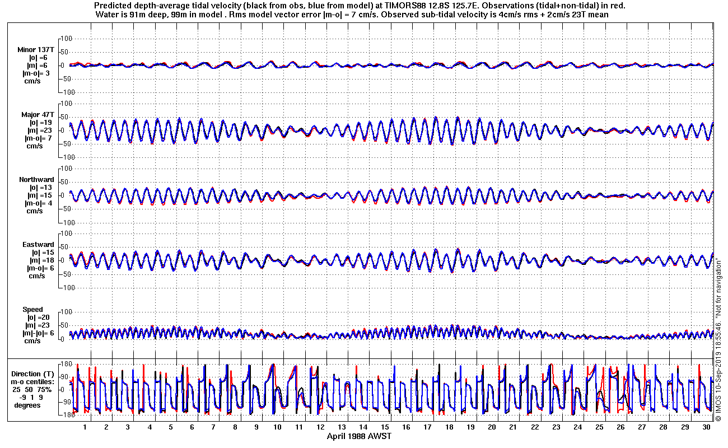728x448 pixels.
Task: Click day '20' on the date axis
Action: pos(492,427)
